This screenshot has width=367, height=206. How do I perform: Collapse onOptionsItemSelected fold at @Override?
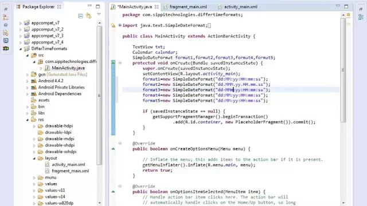pyautogui.click(x=120, y=186)
